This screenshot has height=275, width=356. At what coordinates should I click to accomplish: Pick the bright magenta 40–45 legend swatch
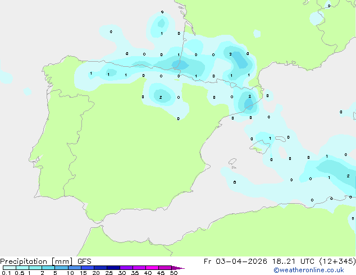(x=152, y=268)
